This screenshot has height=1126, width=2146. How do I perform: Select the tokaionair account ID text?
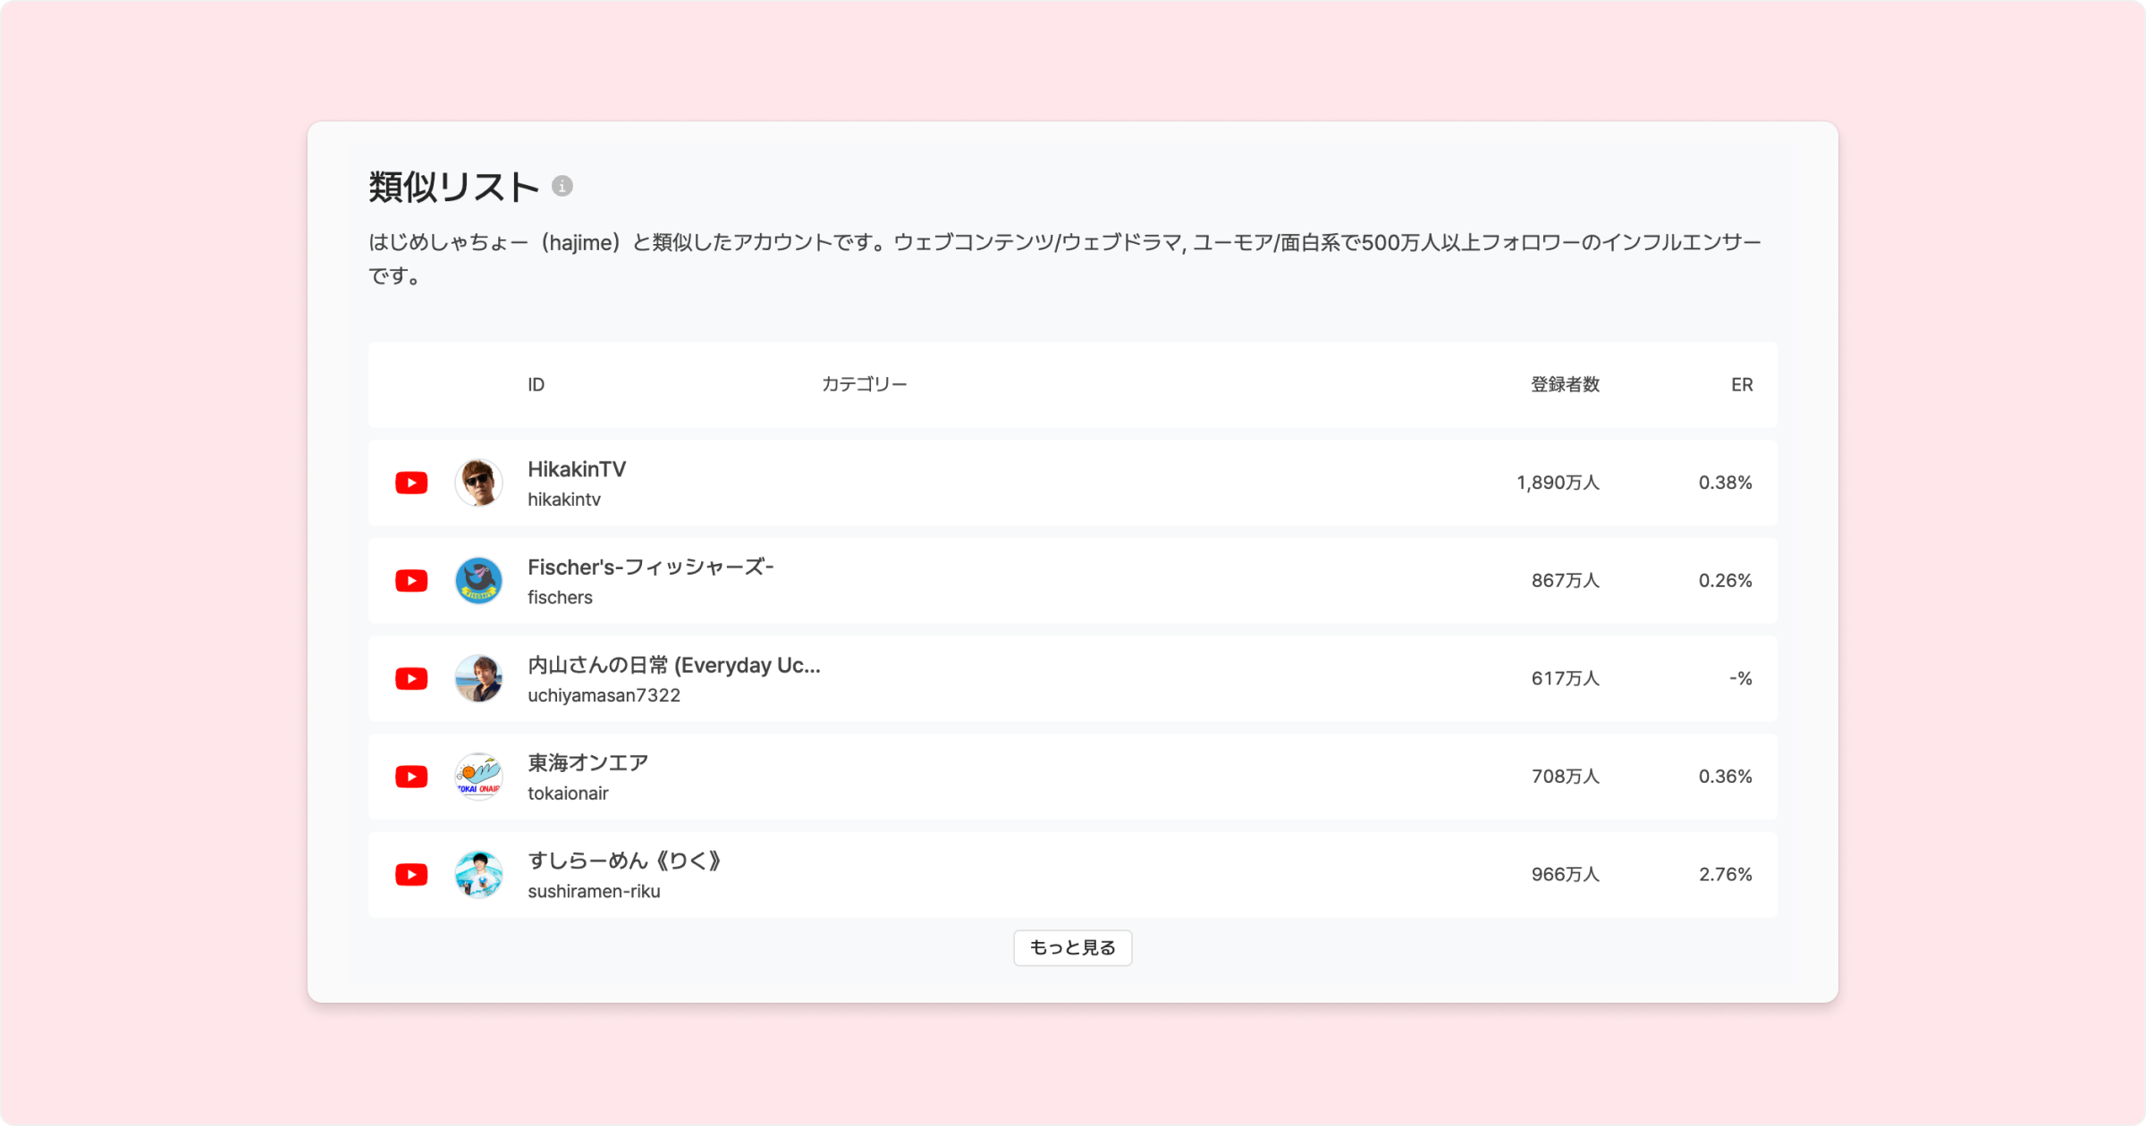[x=568, y=794]
